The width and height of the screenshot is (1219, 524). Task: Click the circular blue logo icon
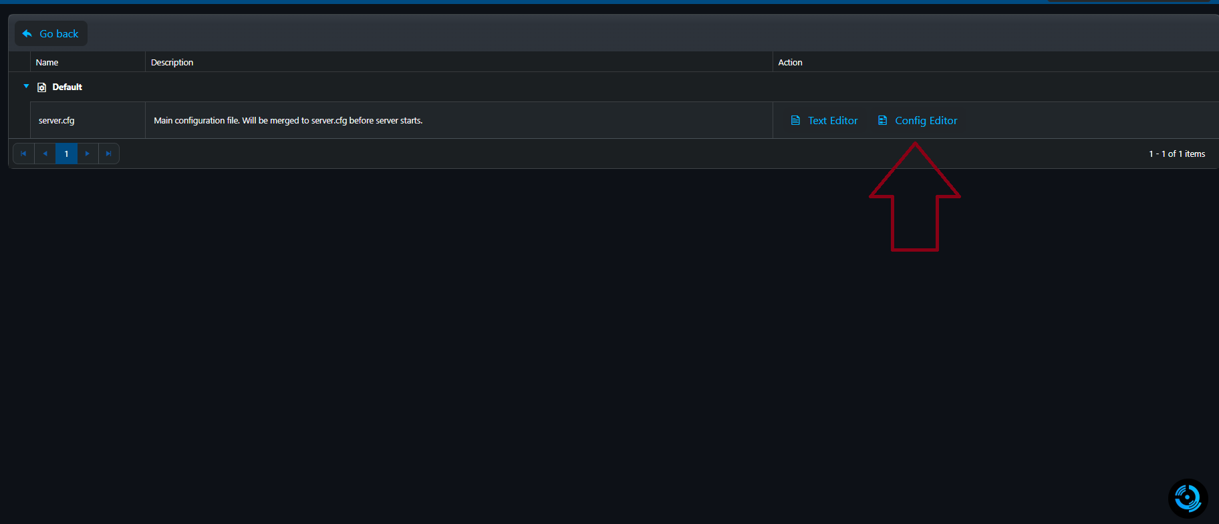click(x=1188, y=498)
